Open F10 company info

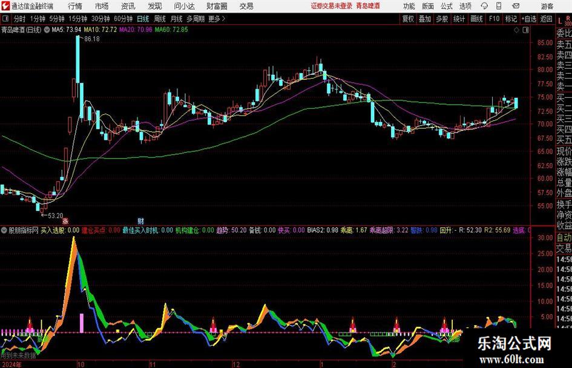[x=495, y=19]
